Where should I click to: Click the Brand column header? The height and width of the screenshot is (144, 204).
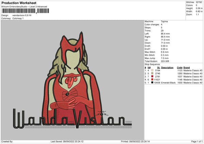[186, 67]
